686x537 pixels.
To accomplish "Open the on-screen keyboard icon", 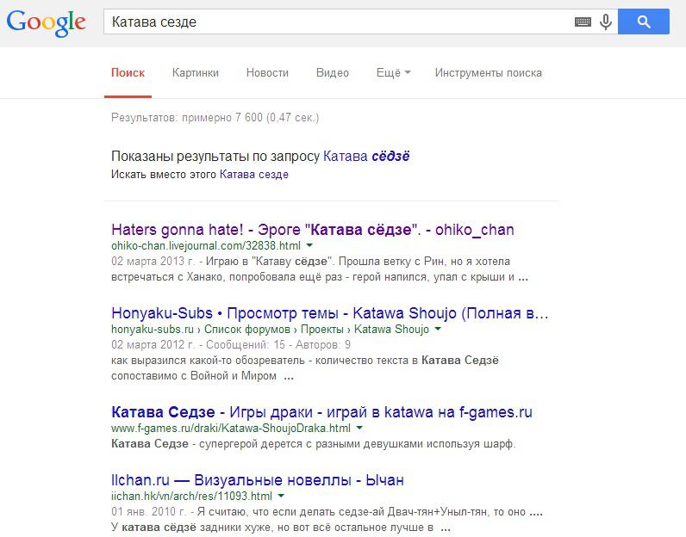I will point(583,22).
